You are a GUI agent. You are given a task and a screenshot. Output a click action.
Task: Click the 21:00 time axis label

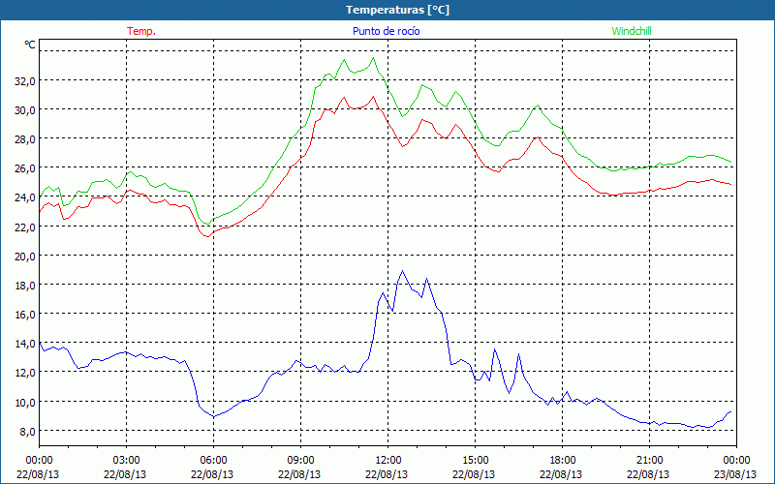click(649, 460)
